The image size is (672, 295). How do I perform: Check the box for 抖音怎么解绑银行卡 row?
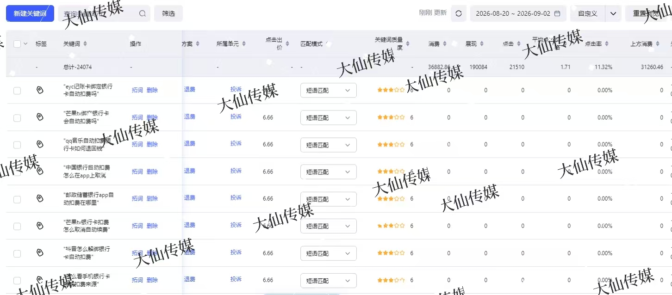[x=17, y=253]
